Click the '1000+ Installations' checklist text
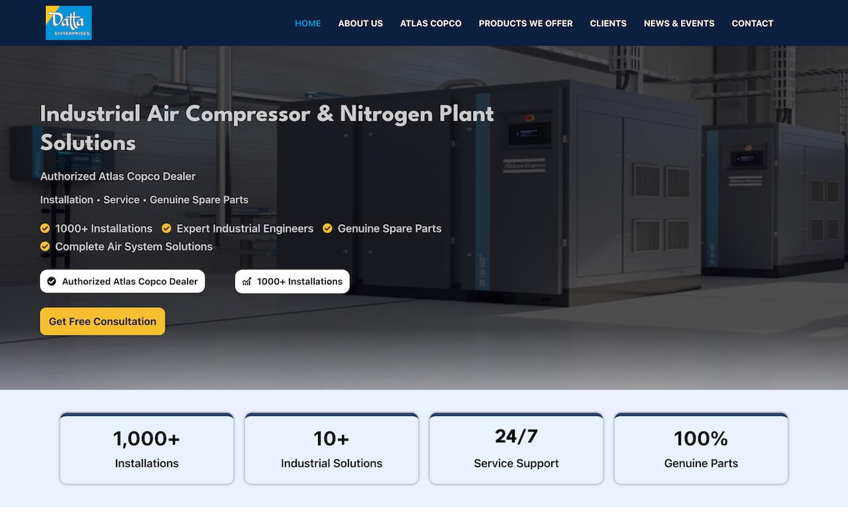The height and width of the screenshot is (516, 848). (104, 228)
